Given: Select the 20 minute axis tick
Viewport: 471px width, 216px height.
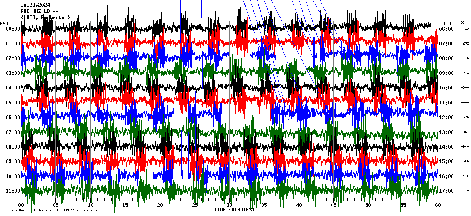Looking at the screenshot, I should (x=160, y=205).
